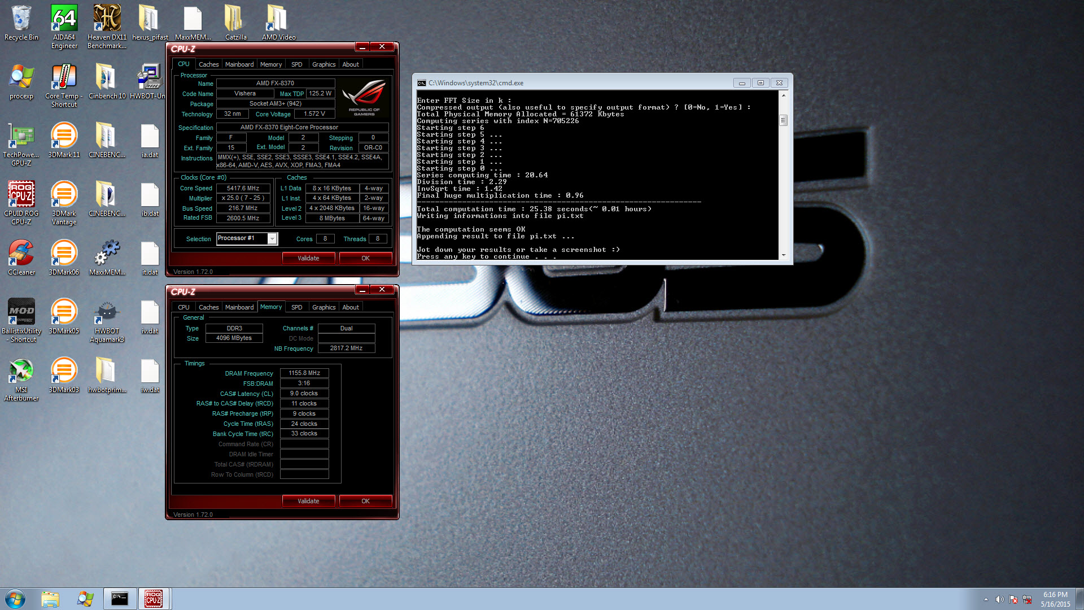Open the hexus_pifast folder
The height and width of the screenshot is (610, 1084).
pyautogui.click(x=150, y=23)
